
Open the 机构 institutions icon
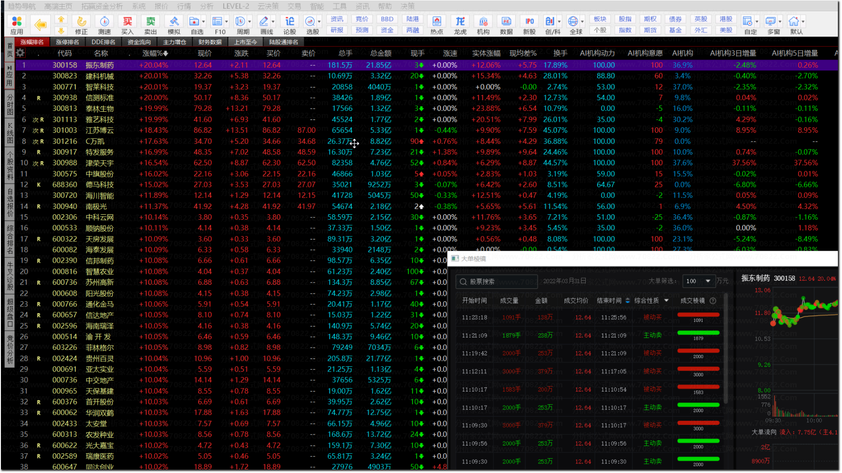[483, 25]
